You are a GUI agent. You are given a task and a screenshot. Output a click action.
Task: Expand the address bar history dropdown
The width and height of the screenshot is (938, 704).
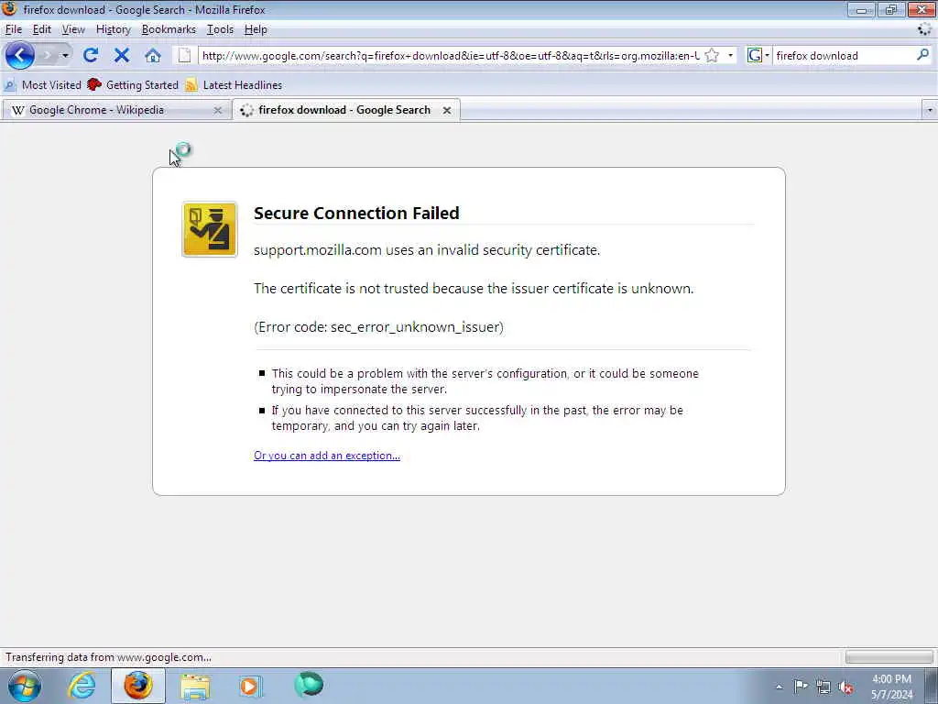[x=730, y=56]
